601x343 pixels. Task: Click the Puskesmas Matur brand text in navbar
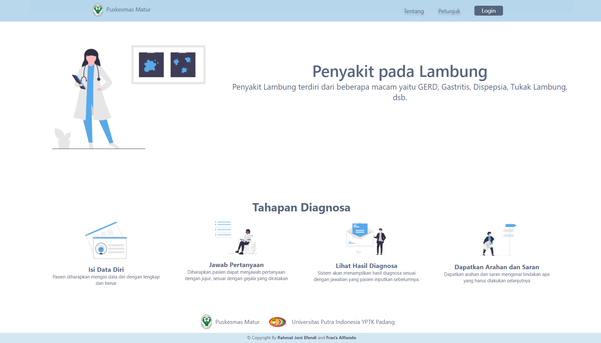pos(129,10)
